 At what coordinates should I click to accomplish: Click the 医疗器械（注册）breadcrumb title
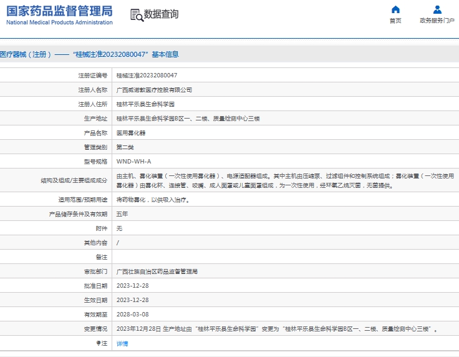pyautogui.click(x=89, y=54)
